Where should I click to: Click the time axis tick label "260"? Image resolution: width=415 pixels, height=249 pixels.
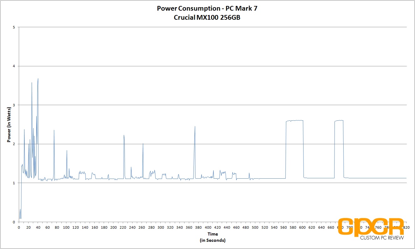(142, 227)
